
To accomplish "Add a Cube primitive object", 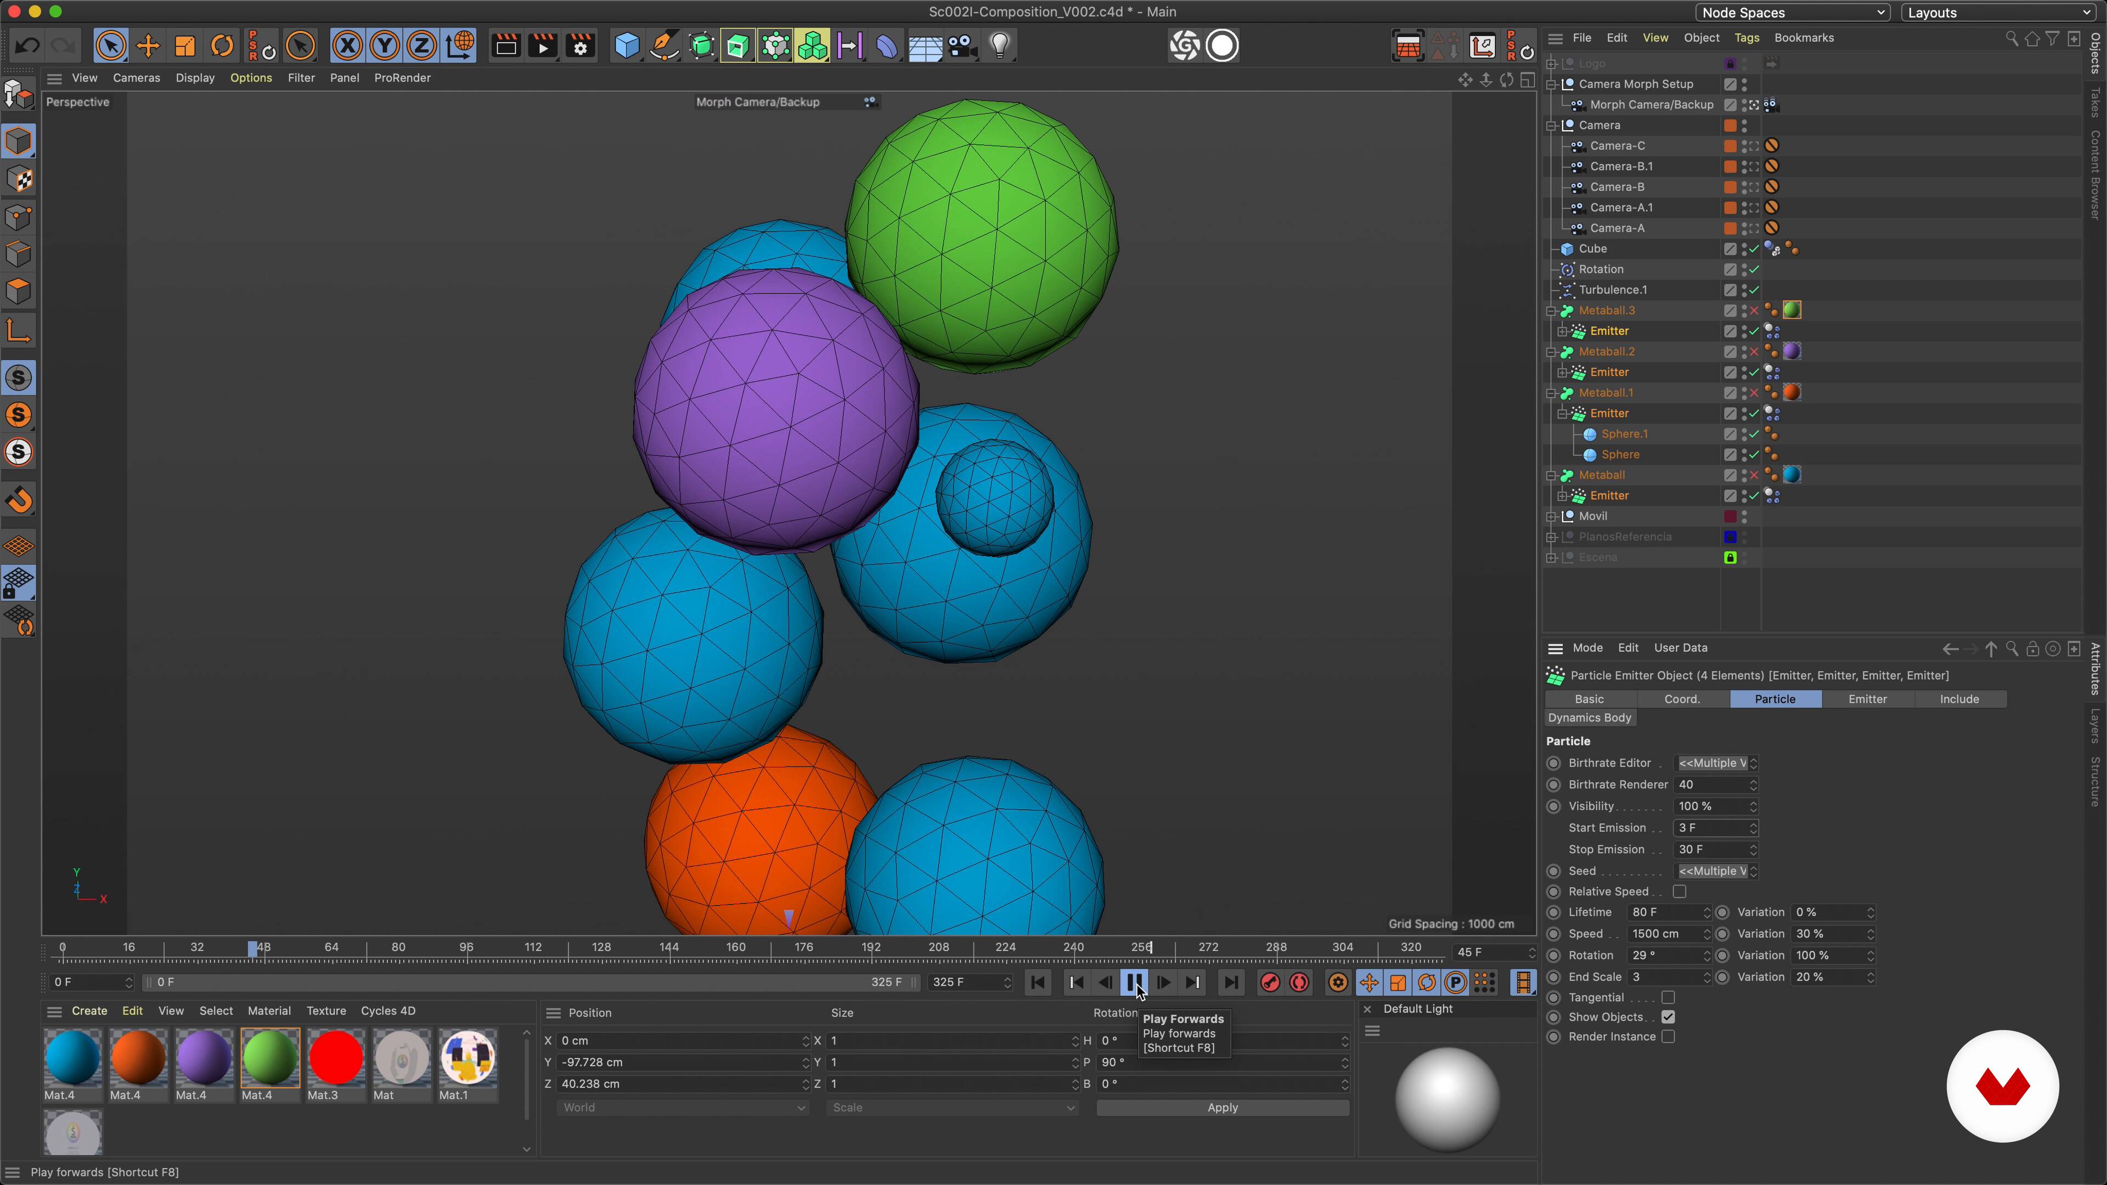I will click(x=627, y=46).
